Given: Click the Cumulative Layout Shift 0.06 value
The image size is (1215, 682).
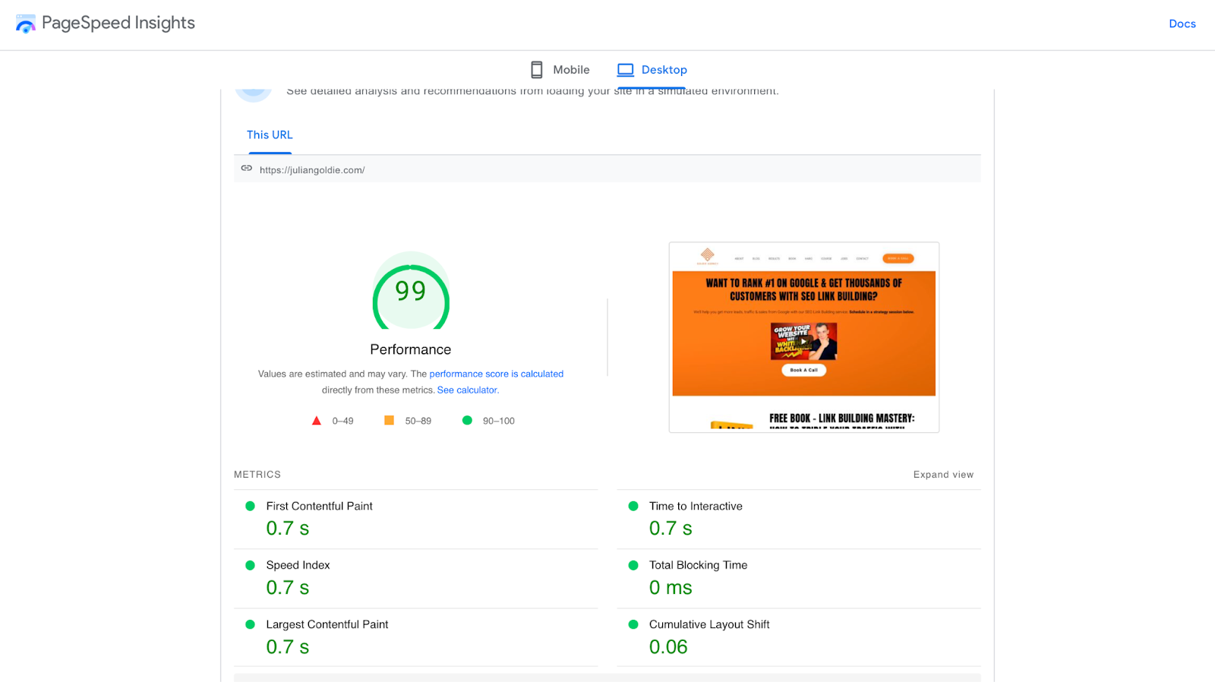Looking at the screenshot, I should coord(668,647).
